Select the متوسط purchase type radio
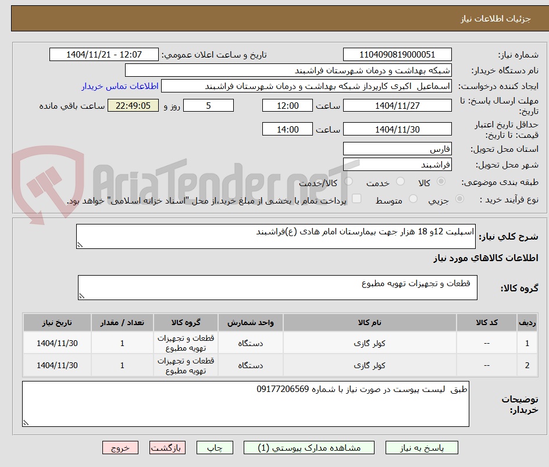Screen dimensions: 549x467 (413, 199)
